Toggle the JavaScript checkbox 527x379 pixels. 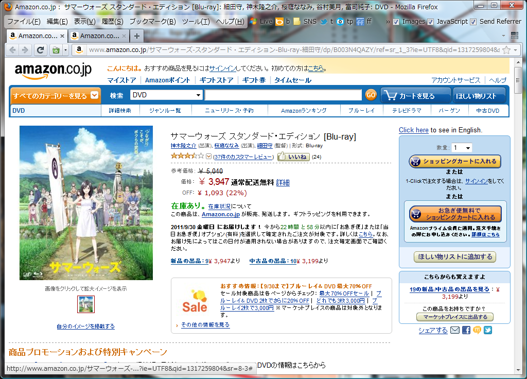tap(431, 22)
